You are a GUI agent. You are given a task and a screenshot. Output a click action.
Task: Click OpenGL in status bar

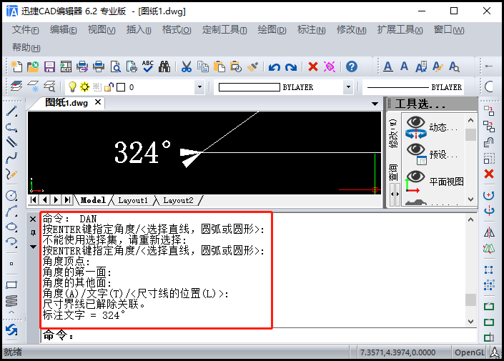pyautogui.click(x=469, y=352)
